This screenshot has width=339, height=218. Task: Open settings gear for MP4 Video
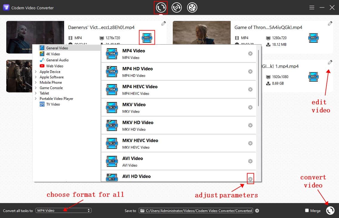click(250, 54)
